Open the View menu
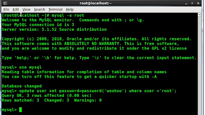Image resolution: width=205 pixels, height=115 pixels. point(26,10)
